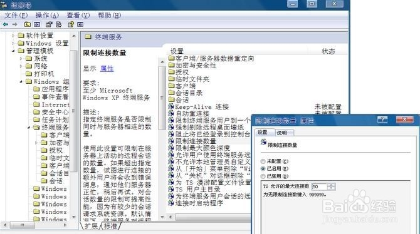This screenshot has height=234, width=420.
Task: Open the 帮助(H) menu
Action: click(x=109, y=15)
